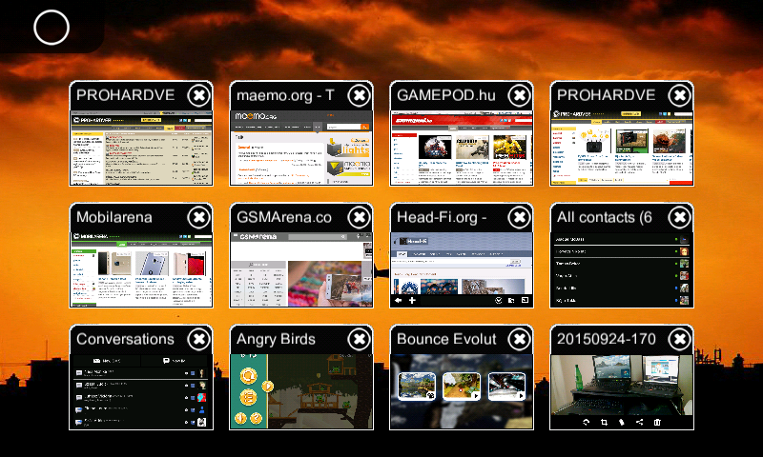Switch to the GAMEPOD.hu browser thumbnail
This screenshot has width=763, height=457.
[462, 149]
